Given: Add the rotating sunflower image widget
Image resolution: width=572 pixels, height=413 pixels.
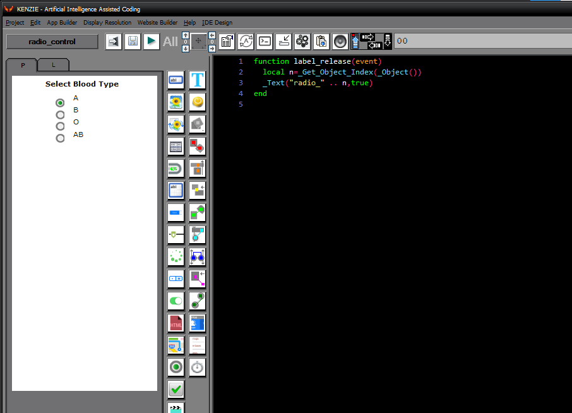Looking at the screenshot, I should click(176, 124).
